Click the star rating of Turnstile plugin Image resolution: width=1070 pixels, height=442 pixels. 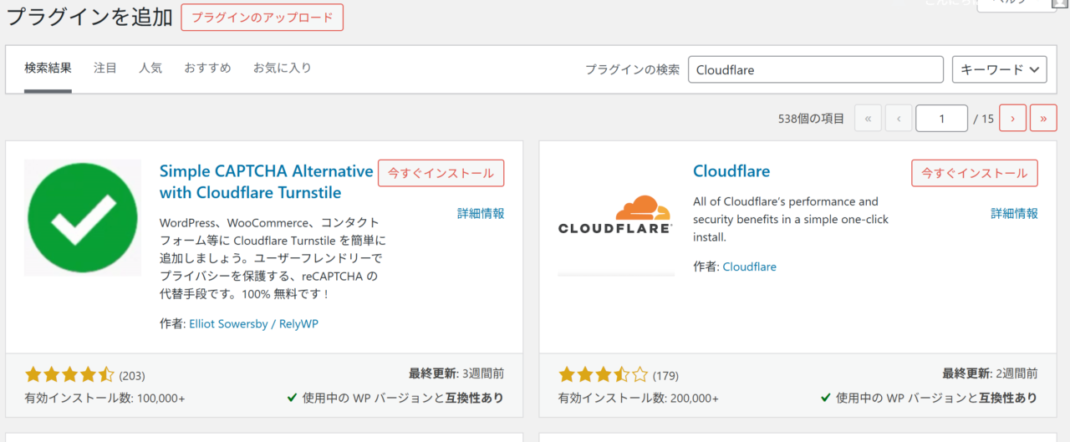coord(69,375)
